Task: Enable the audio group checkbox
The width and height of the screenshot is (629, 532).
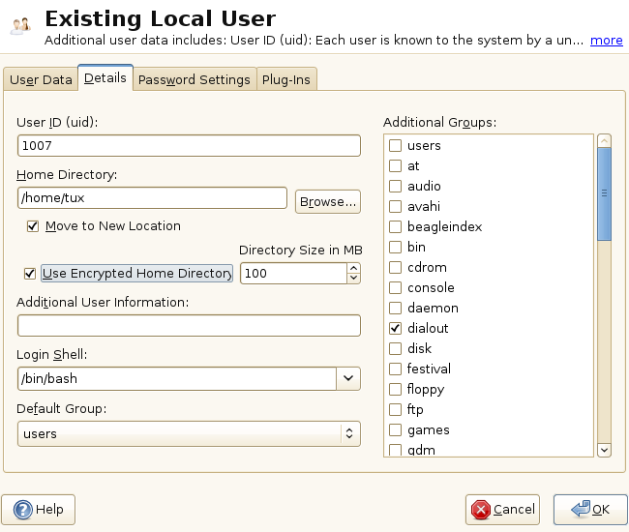Action: point(395,187)
